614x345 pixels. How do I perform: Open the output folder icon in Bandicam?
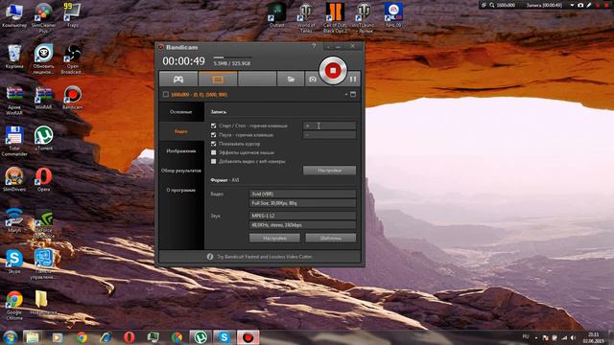click(291, 79)
